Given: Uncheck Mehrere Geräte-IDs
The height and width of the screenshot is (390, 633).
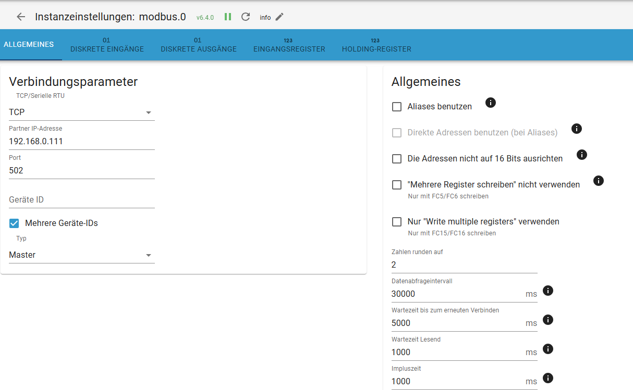Looking at the screenshot, I should coord(15,223).
